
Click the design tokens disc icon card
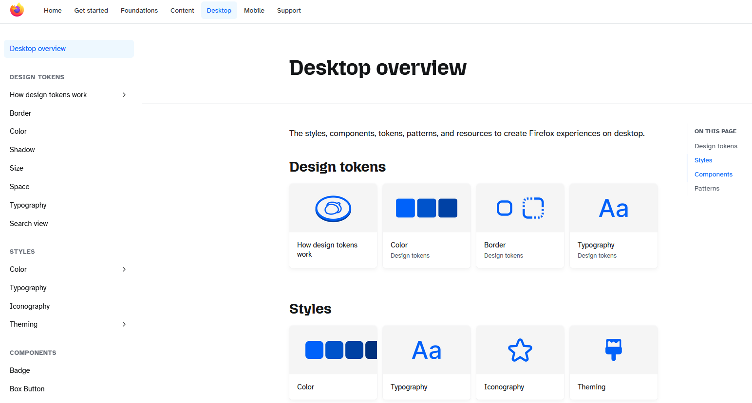[x=333, y=209]
